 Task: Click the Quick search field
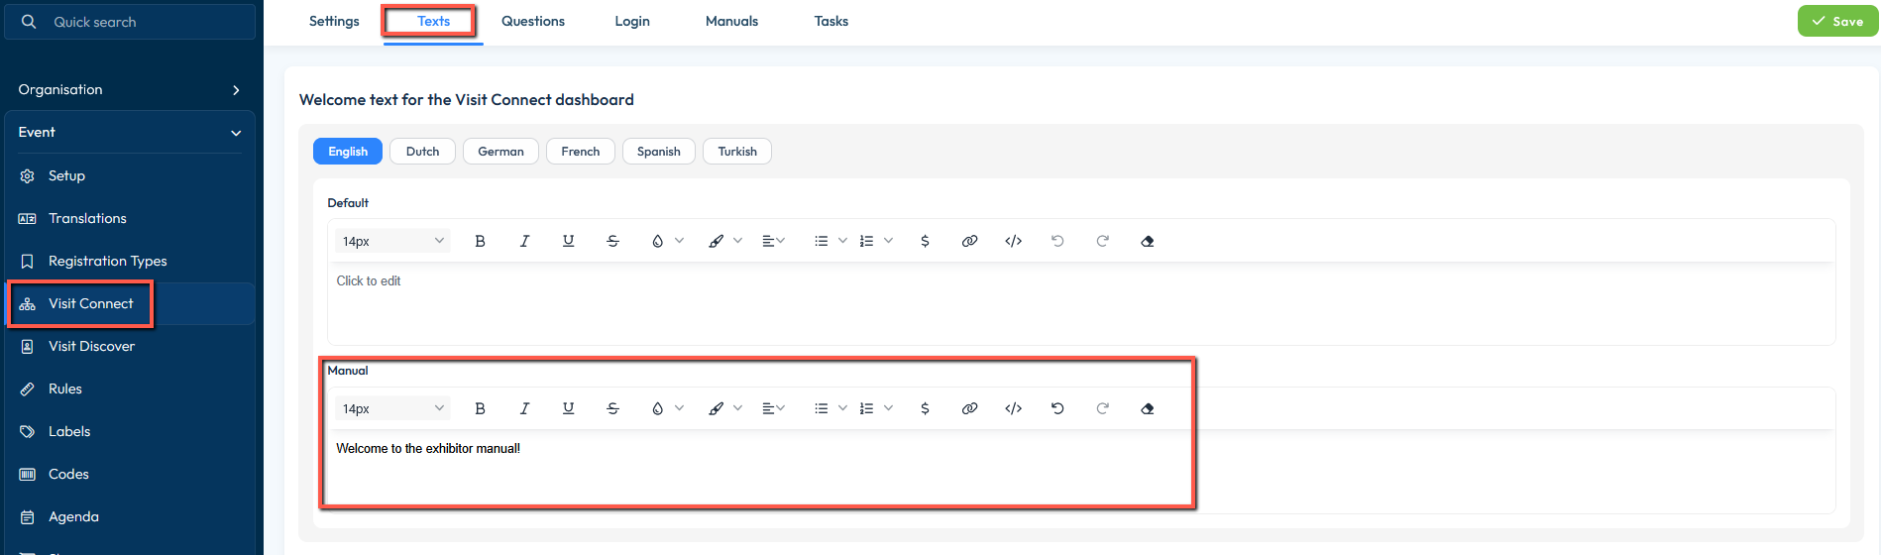point(130,22)
